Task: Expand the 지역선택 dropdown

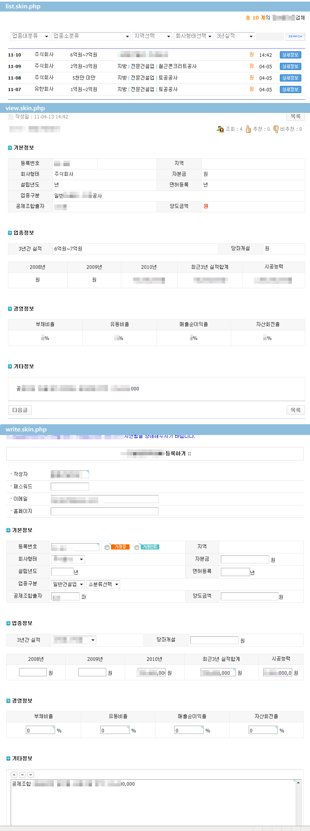Action: tap(152, 36)
